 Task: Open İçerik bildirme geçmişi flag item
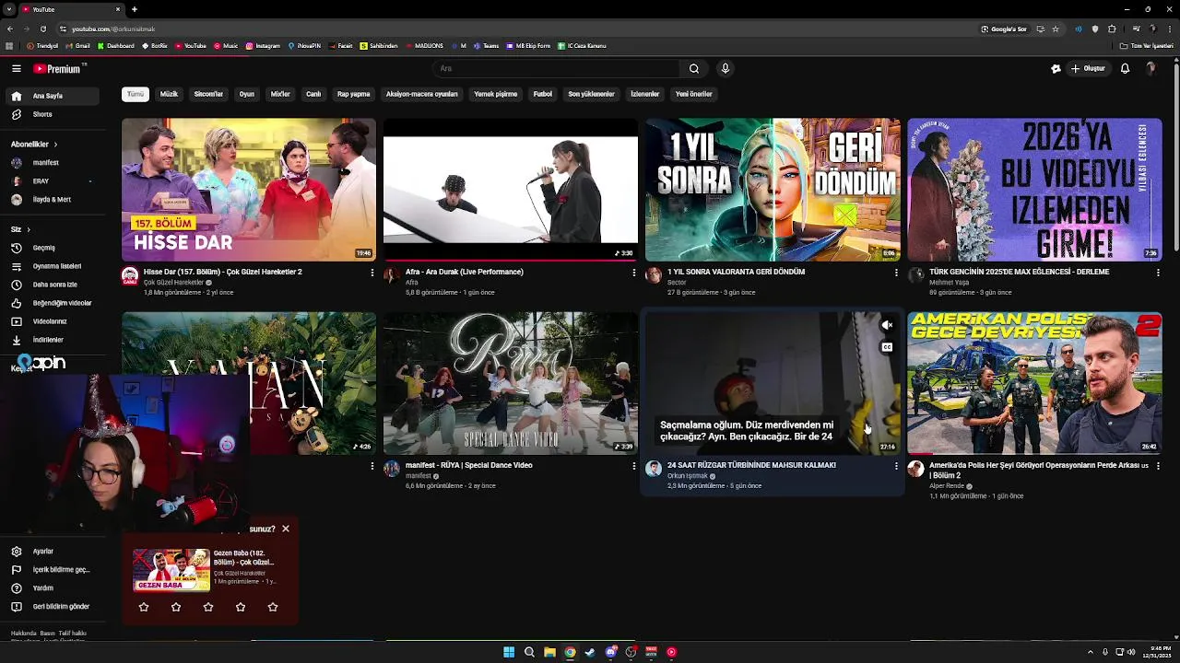(x=53, y=570)
